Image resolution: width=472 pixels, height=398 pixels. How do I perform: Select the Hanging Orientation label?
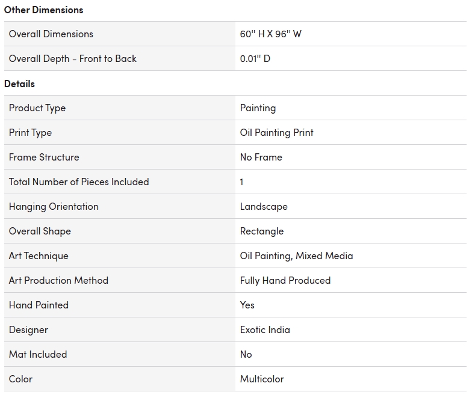[x=54, y=207]
